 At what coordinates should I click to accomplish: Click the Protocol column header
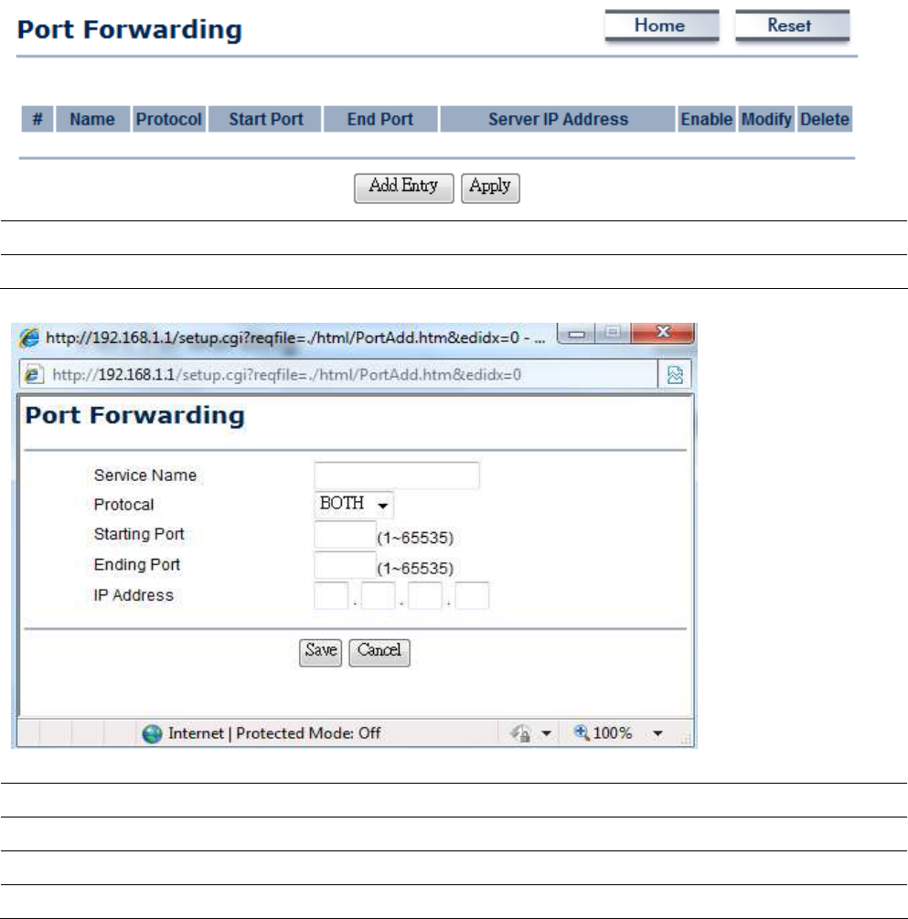point(169,119)
